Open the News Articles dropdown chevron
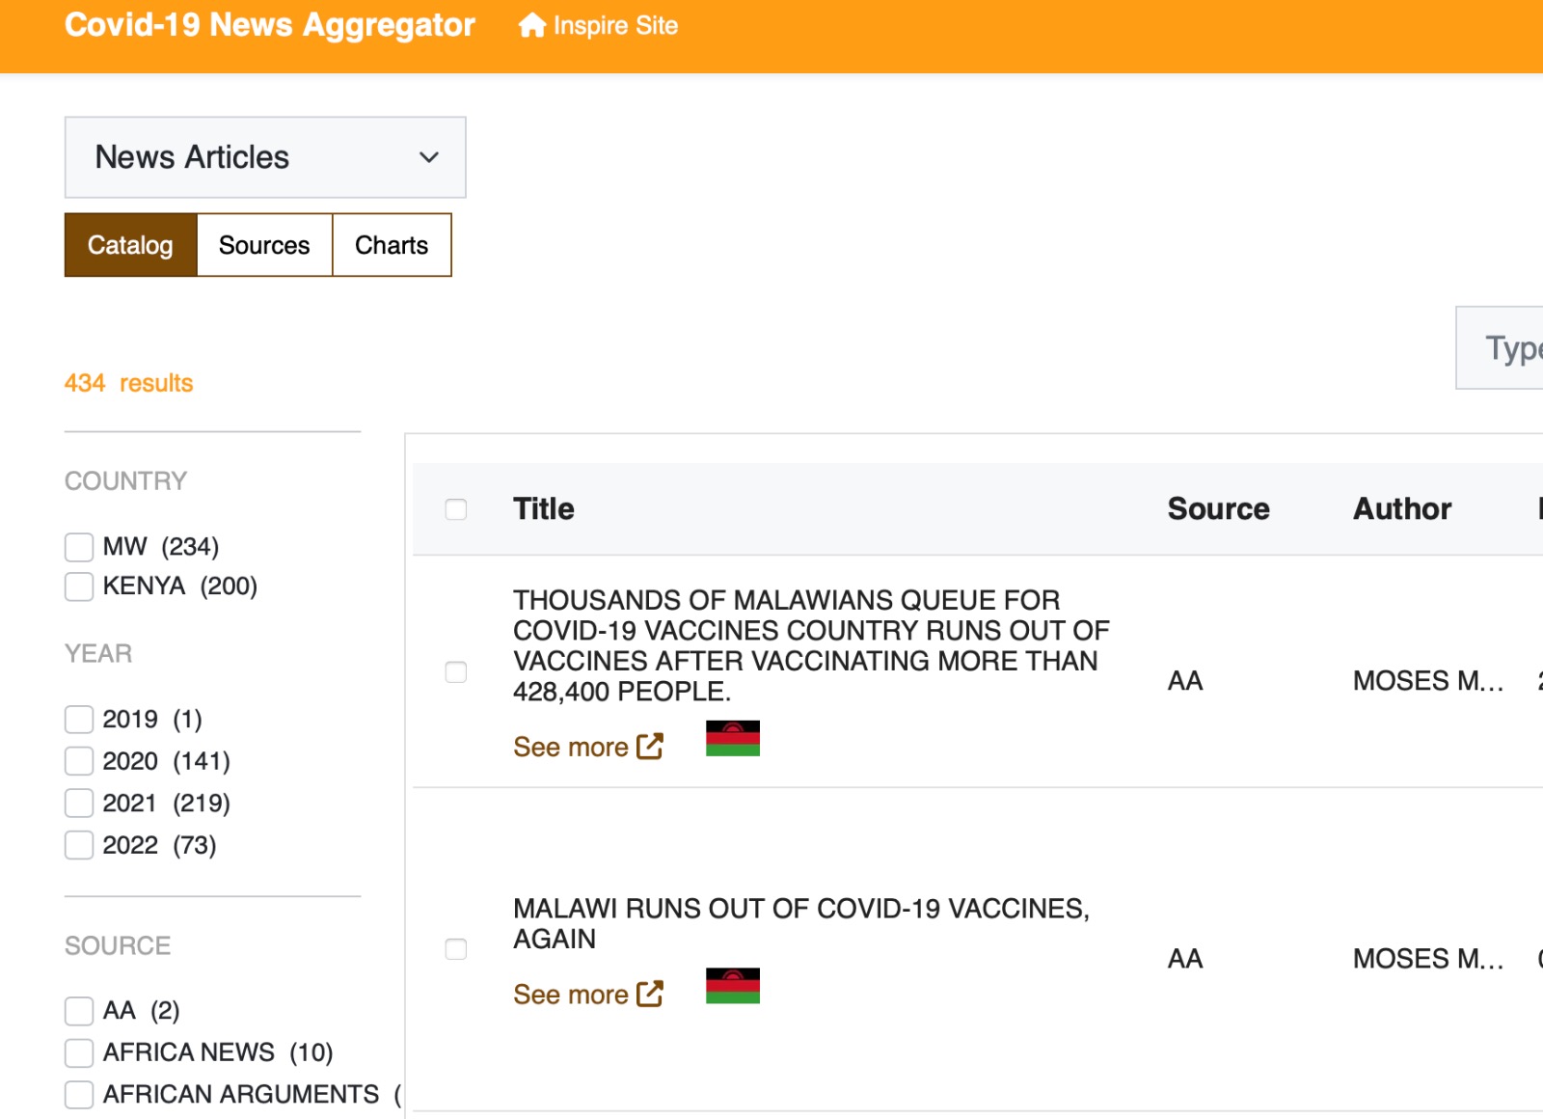Screen dimensions: 1543x1119 pos(429,157)
